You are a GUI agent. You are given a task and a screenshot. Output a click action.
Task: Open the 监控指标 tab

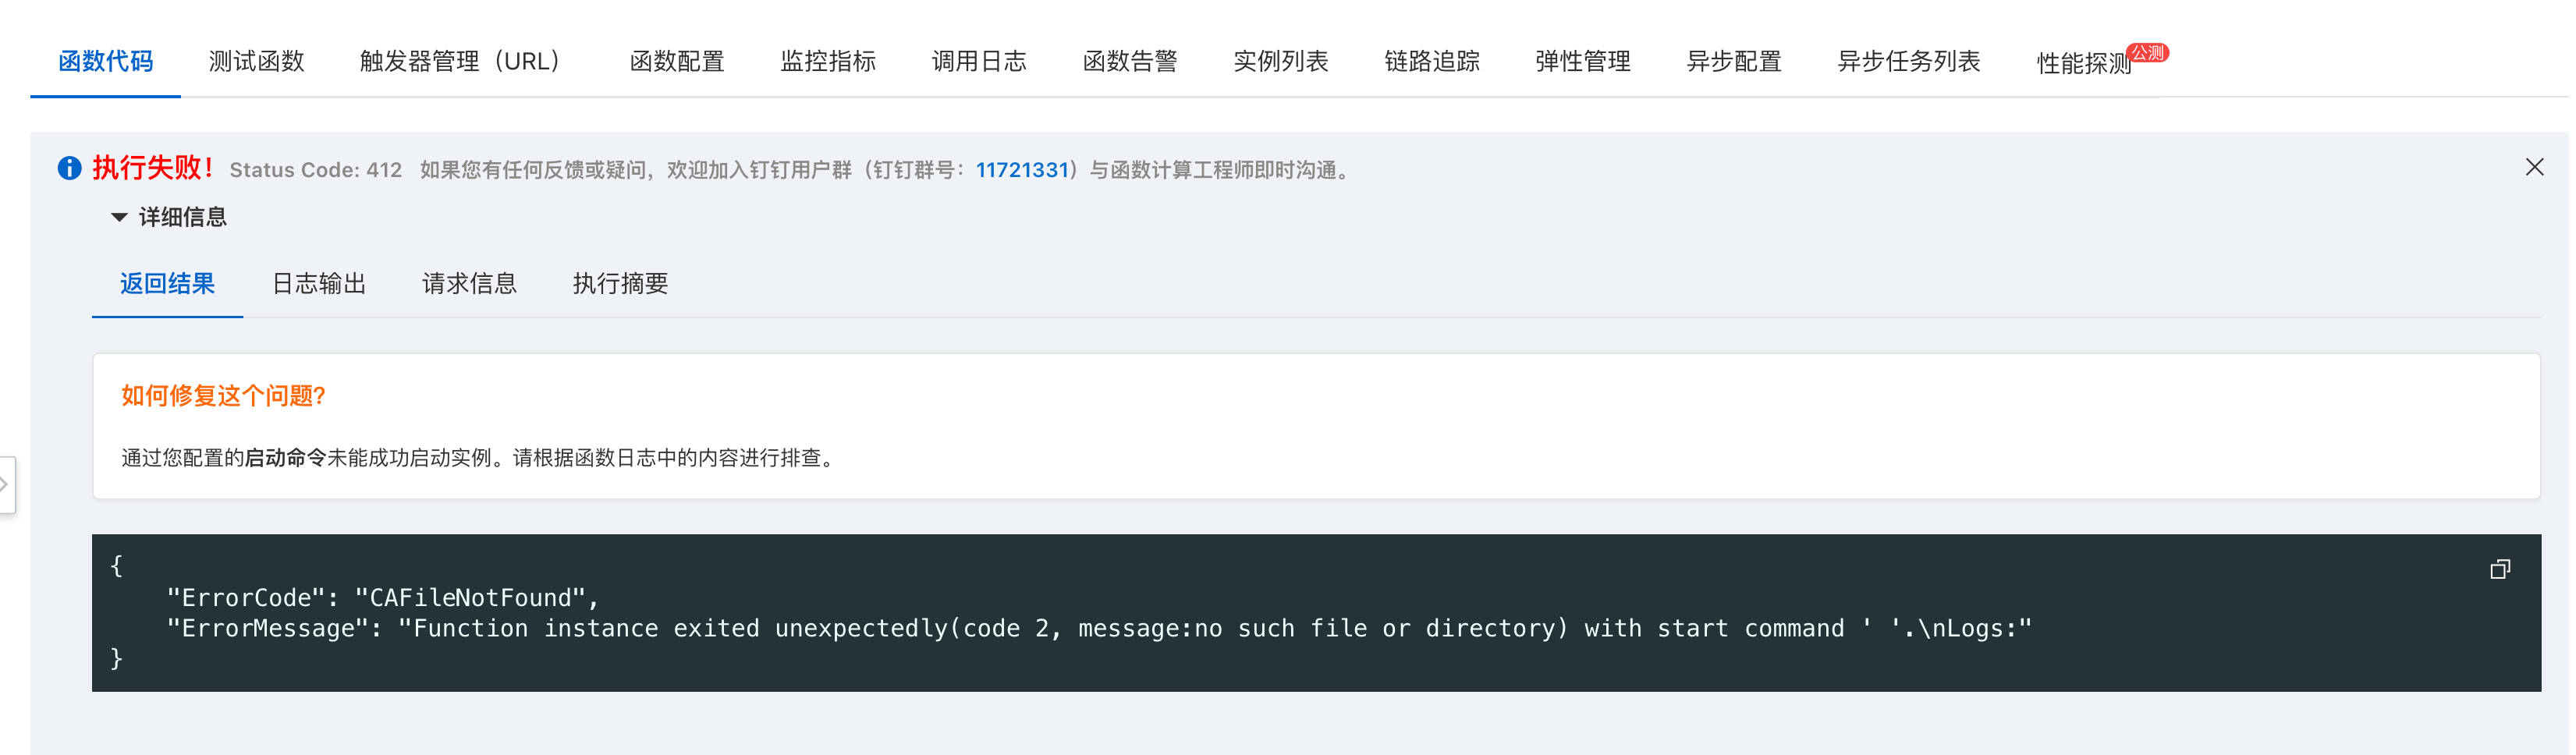pyautogui.click(x=829, y=61)
